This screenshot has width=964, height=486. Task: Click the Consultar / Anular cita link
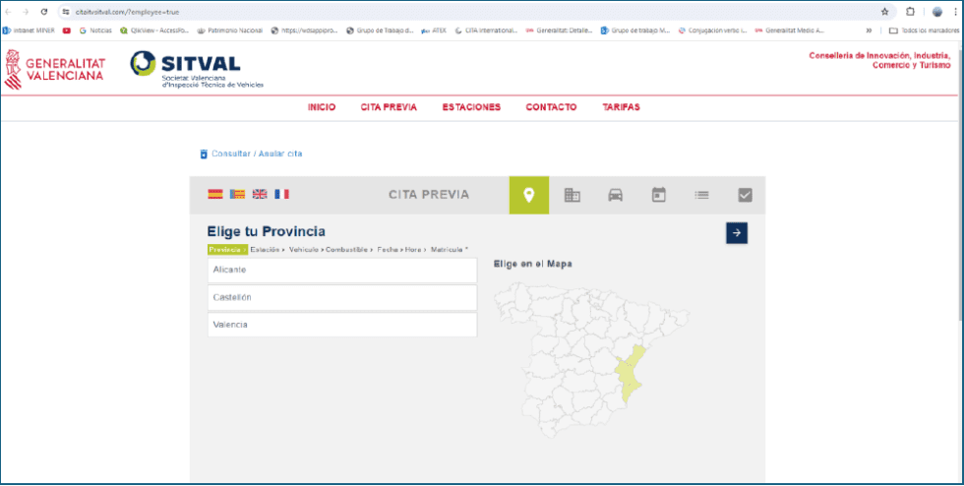pyautogui.click(x=256, y=153)
